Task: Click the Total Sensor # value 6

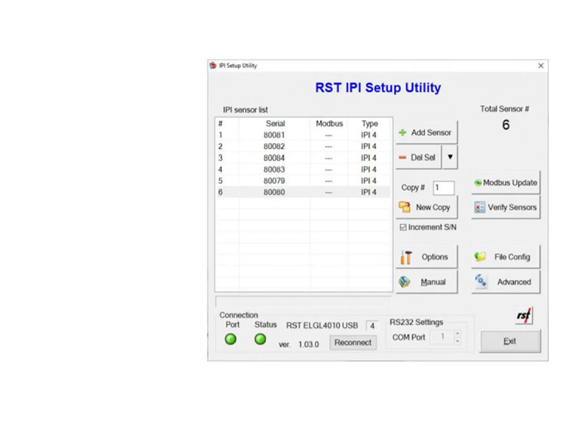Action: pos(506,125)
